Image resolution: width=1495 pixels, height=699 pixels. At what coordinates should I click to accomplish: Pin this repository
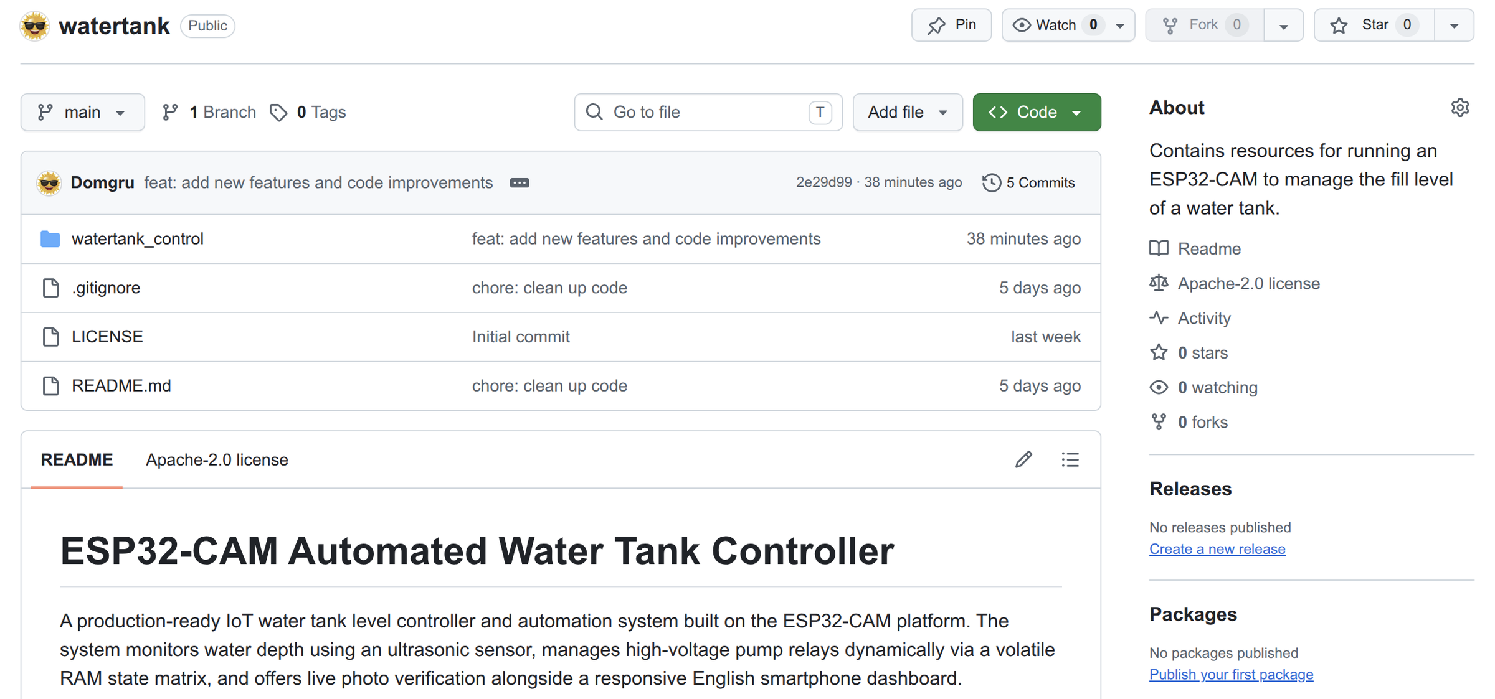pos(951,25)
